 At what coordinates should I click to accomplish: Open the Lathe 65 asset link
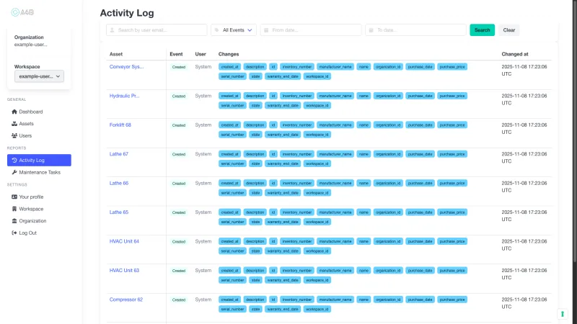click(x=118, y=212)
